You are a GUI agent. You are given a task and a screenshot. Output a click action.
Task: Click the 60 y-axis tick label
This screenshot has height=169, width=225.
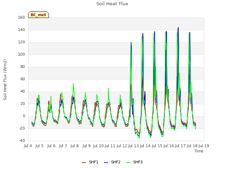(x=22, y=79)
